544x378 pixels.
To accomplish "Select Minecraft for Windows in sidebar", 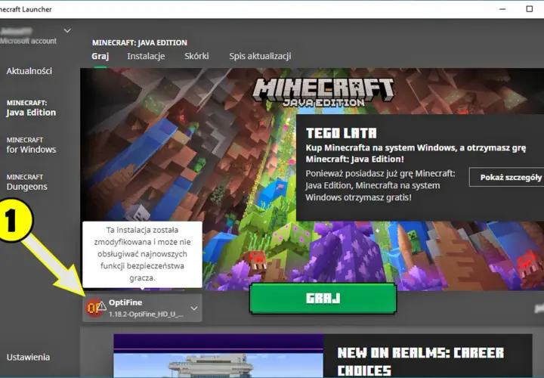I will [31, 145].
